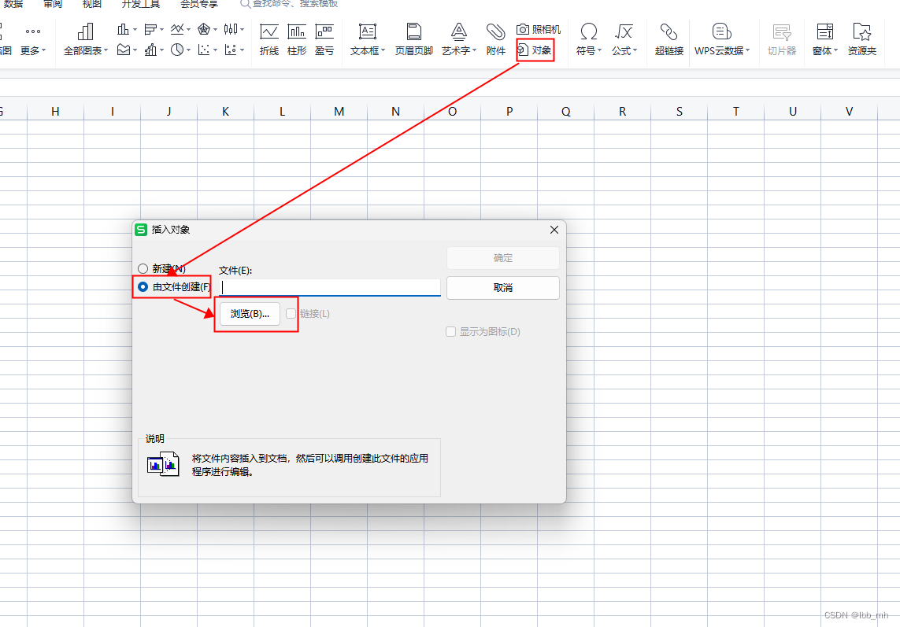
Task: Expand the bar chart dropdown arrow
Action: pos(162,29)
